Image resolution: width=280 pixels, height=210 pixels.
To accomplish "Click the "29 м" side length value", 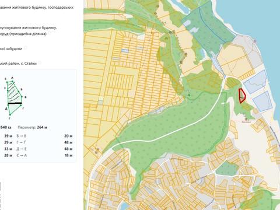I will [8, 142].
